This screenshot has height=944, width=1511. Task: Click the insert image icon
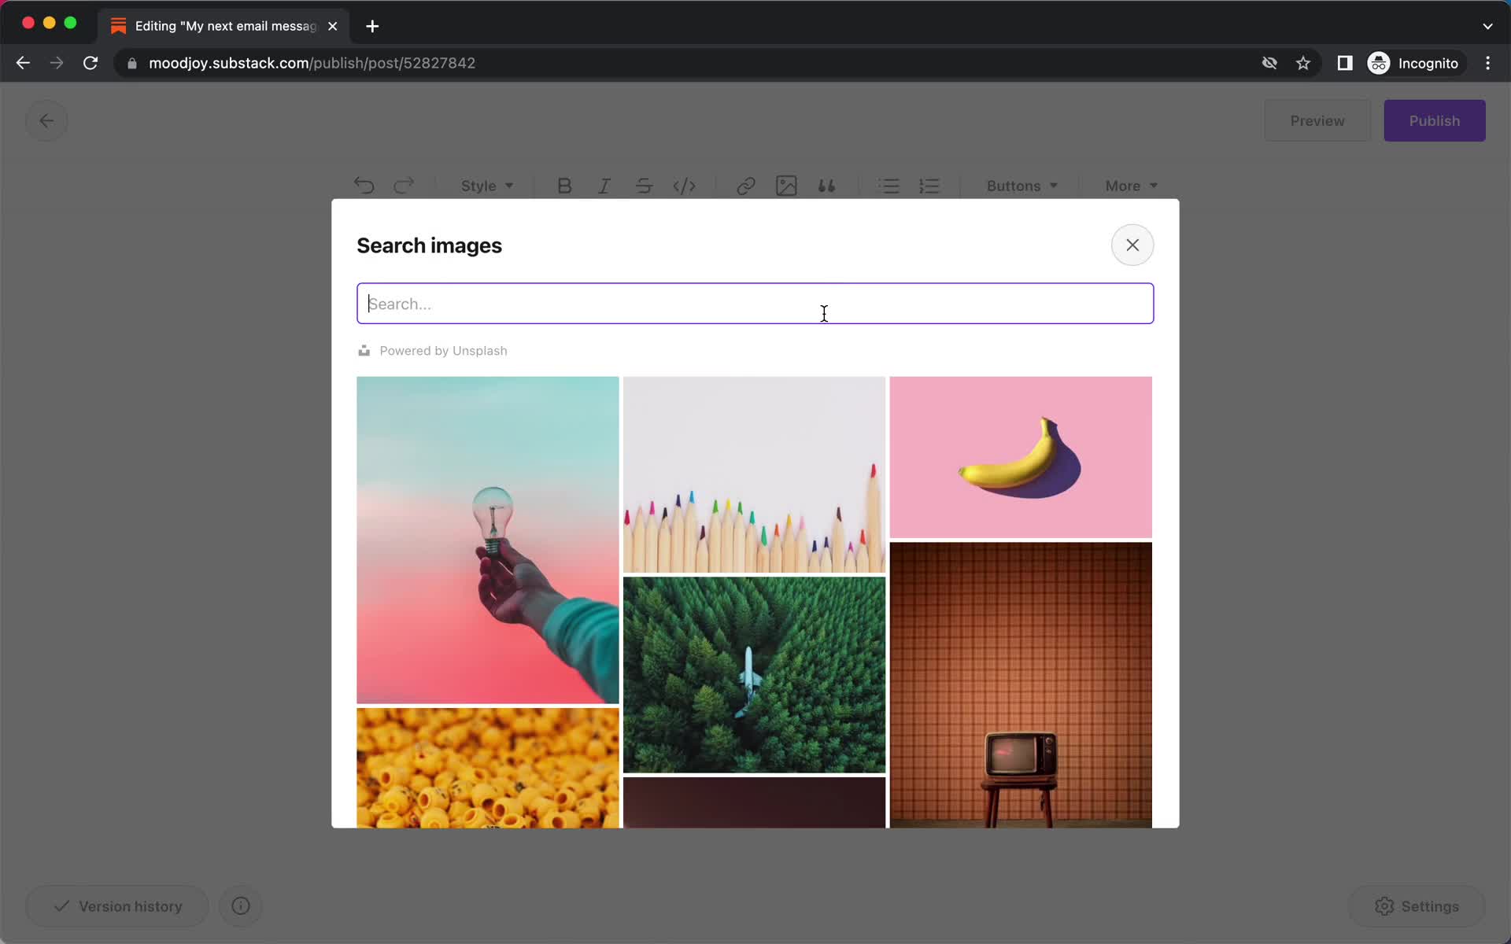click(x=786, y=186)
